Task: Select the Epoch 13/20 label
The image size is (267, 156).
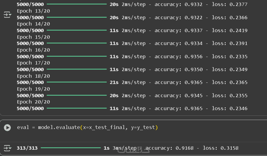Action: 33,11
